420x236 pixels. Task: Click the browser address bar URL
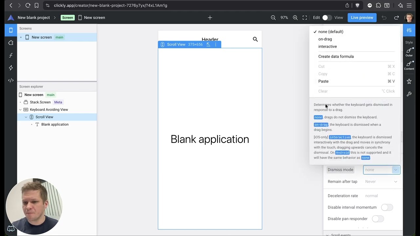111,5
